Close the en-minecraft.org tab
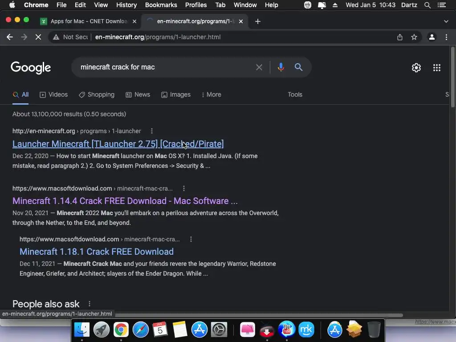This screenshot has width=456, height=342. tap(241, 21)
